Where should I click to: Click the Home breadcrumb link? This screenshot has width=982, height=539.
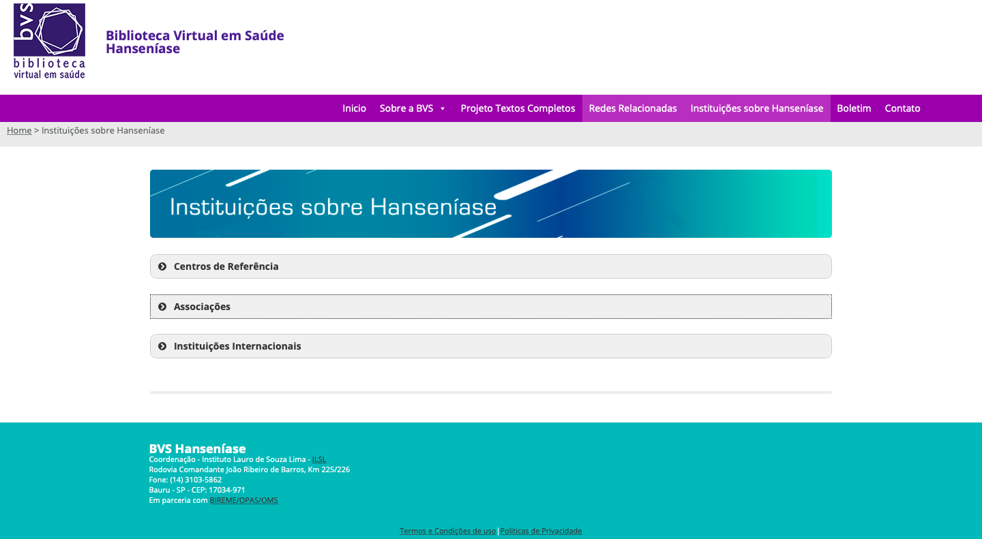click(x=19, y=131)
